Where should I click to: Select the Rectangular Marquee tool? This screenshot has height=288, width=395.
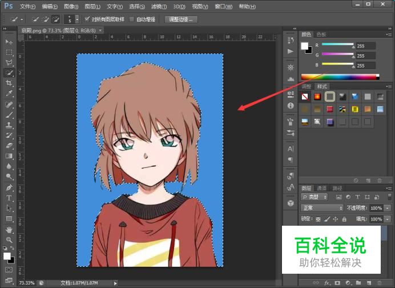click(x=9, y=52)
